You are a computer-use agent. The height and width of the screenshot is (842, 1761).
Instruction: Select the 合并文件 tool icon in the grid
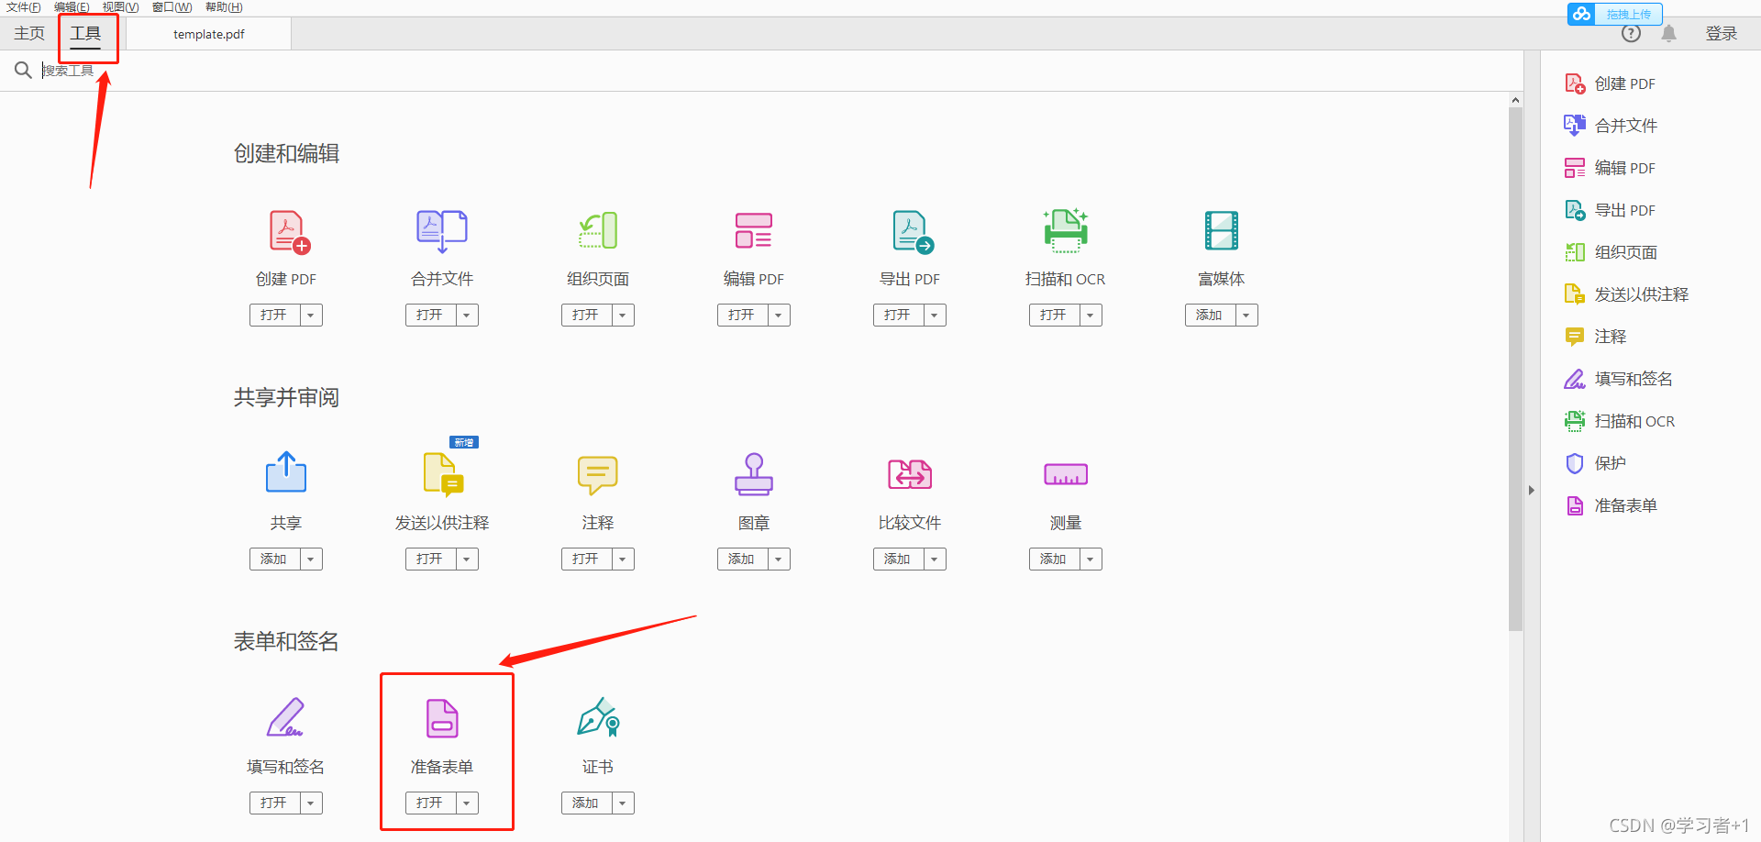(x=442, y=231)
